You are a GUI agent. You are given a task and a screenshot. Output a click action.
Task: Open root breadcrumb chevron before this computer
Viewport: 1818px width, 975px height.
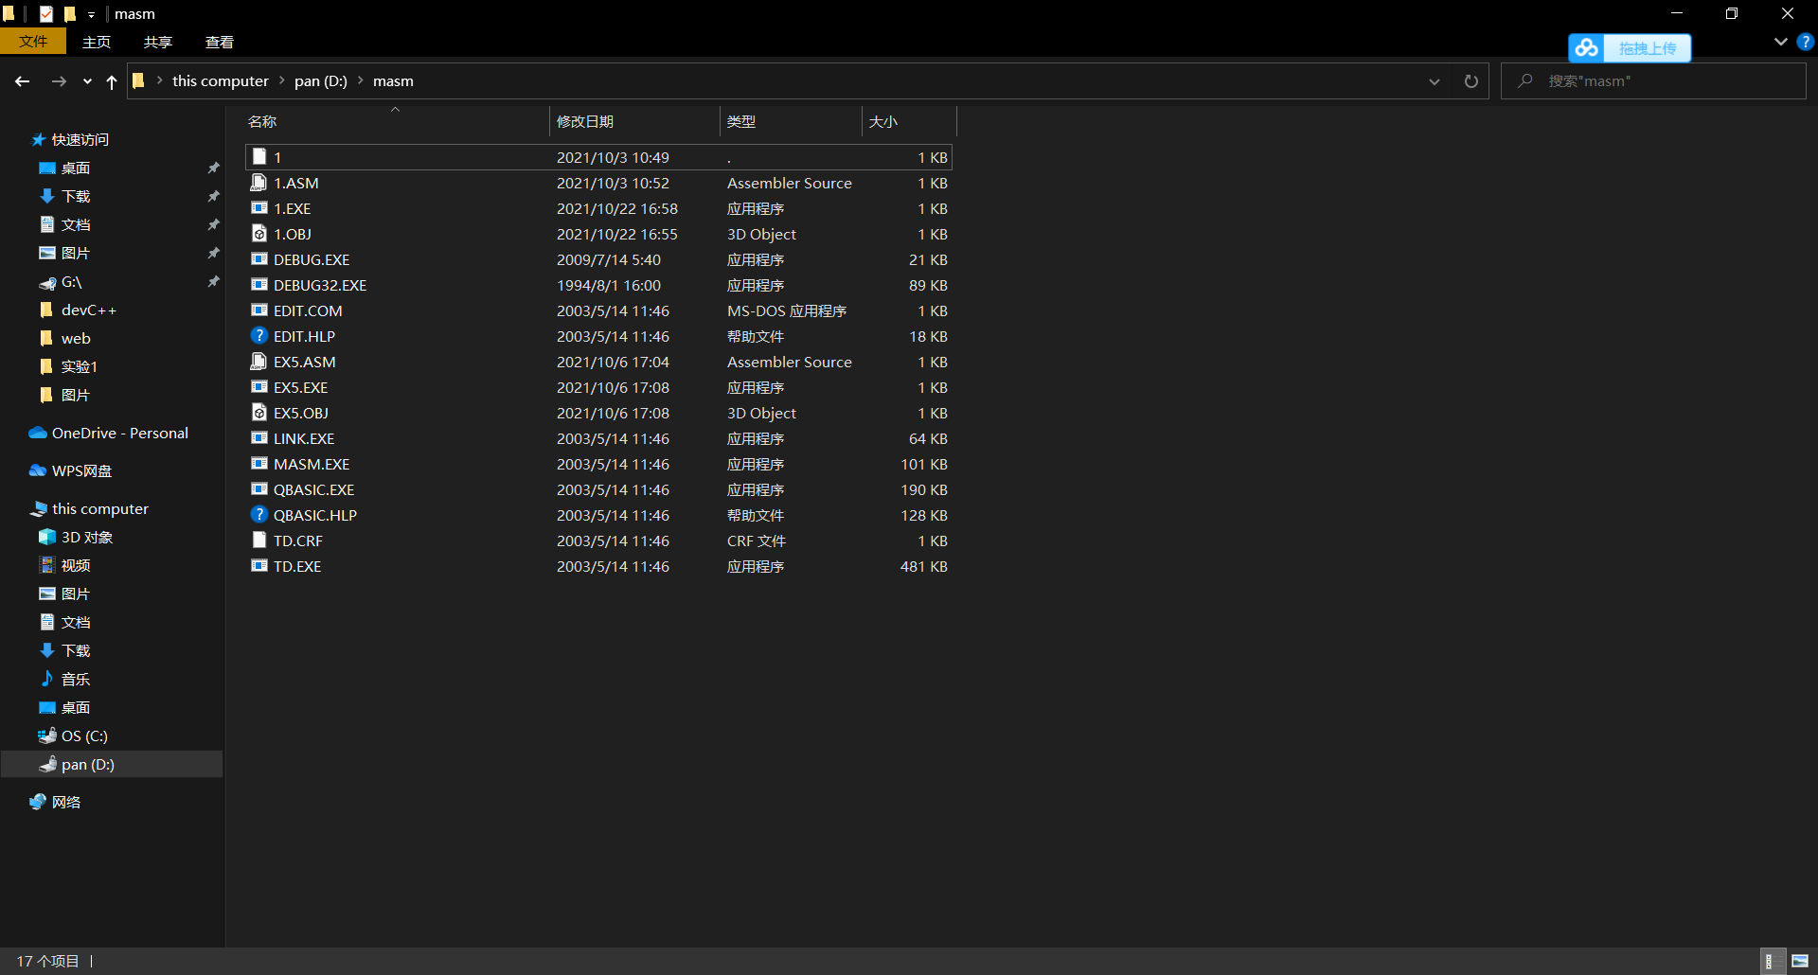pos(159,80)
